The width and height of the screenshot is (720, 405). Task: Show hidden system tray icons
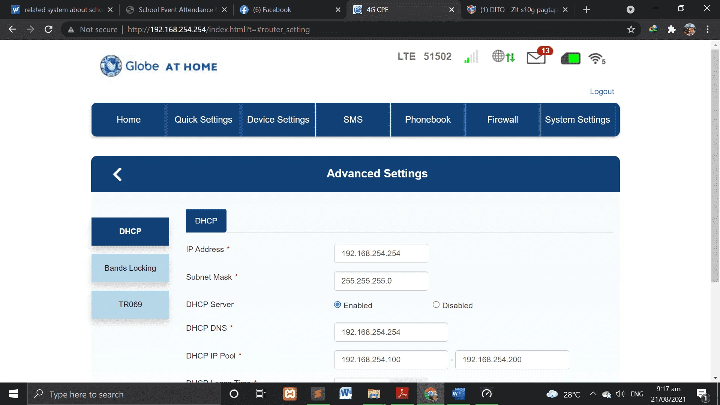(593, 394)
